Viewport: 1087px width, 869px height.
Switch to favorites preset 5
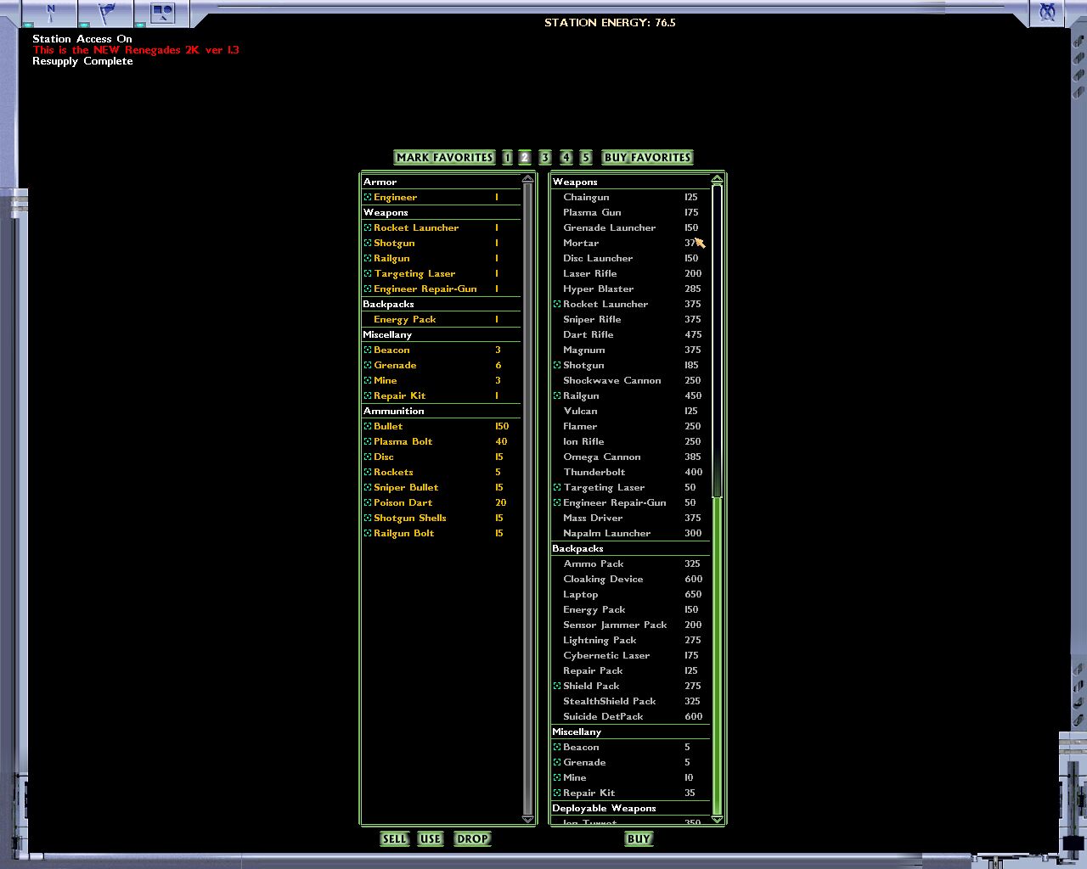click(586, 157)
